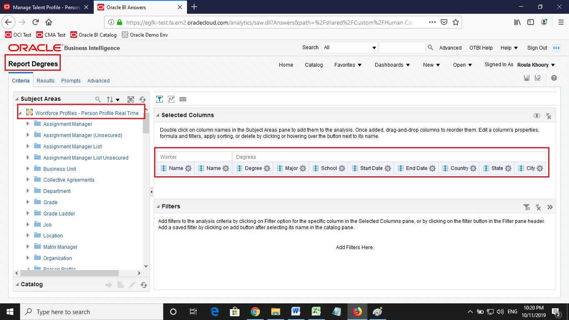Open the Filter creation tool in the toolbar
Screen dimensions: 569x320
tap(159, 99)
